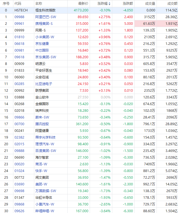The height and width of the screenshot is (213, 178).
Task: Open 携程集团-S stock name
Action: tap(44, 23)
